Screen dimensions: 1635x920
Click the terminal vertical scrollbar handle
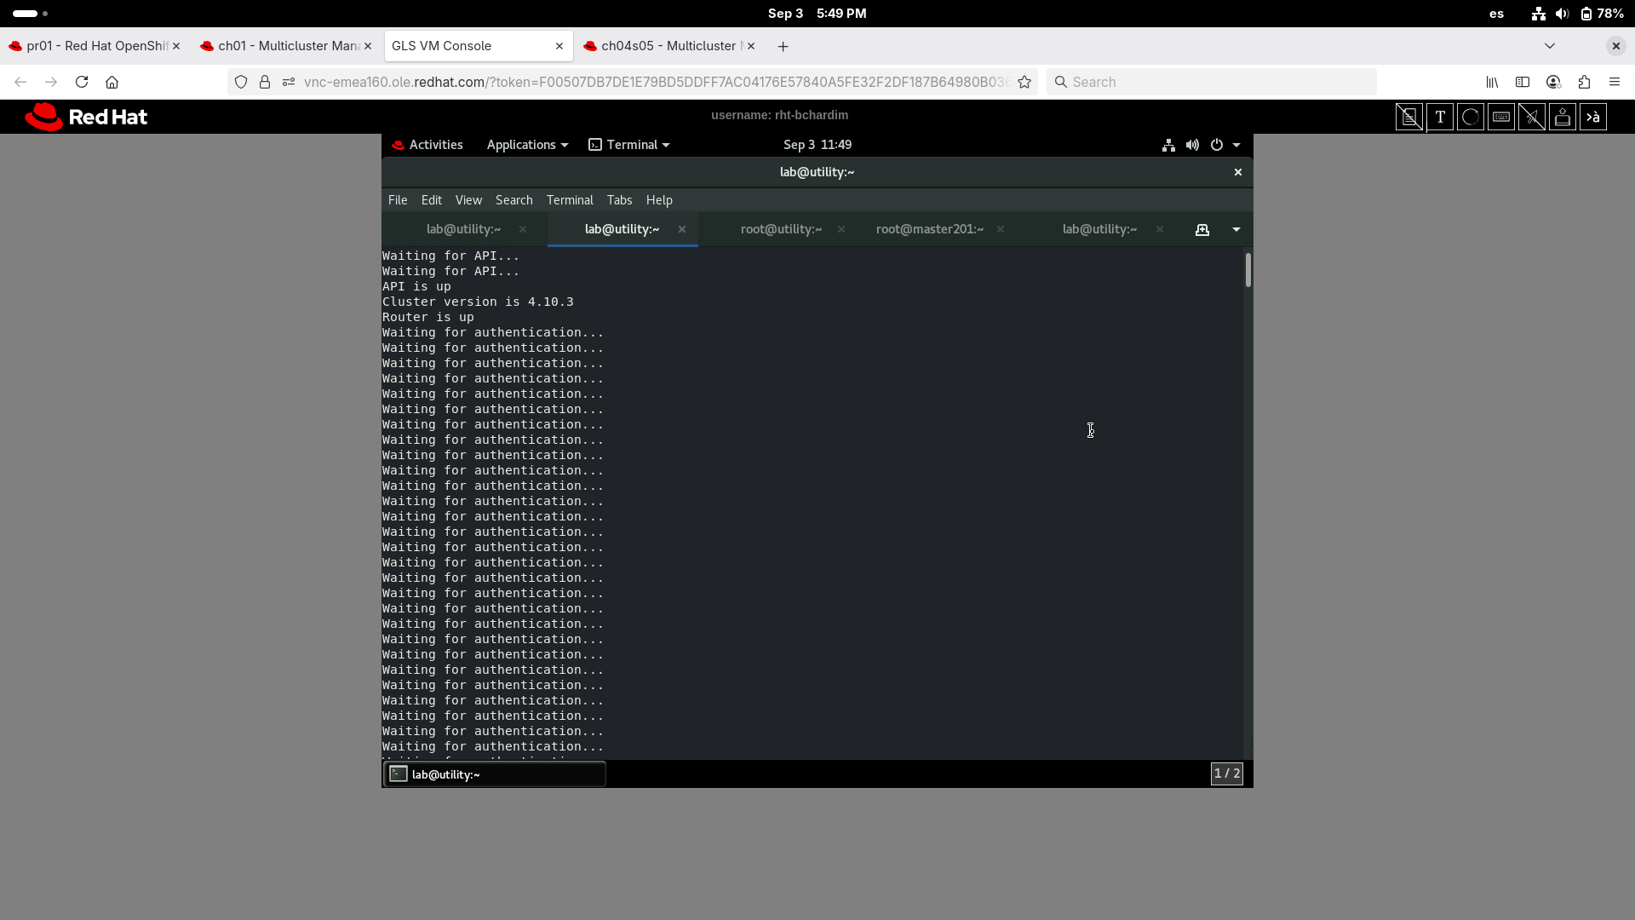(1248, 271)
